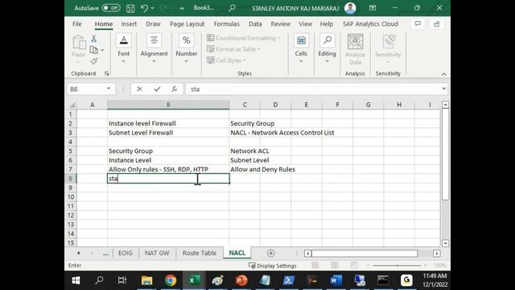Open the Copy dropdown arrow
The image size is (515, 290).
(x=102, y=50)
